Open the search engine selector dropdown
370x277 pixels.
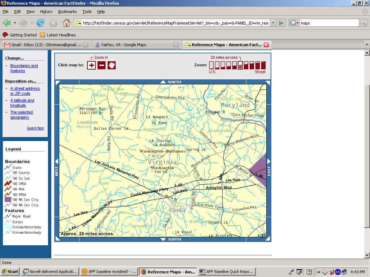[294, 23]
